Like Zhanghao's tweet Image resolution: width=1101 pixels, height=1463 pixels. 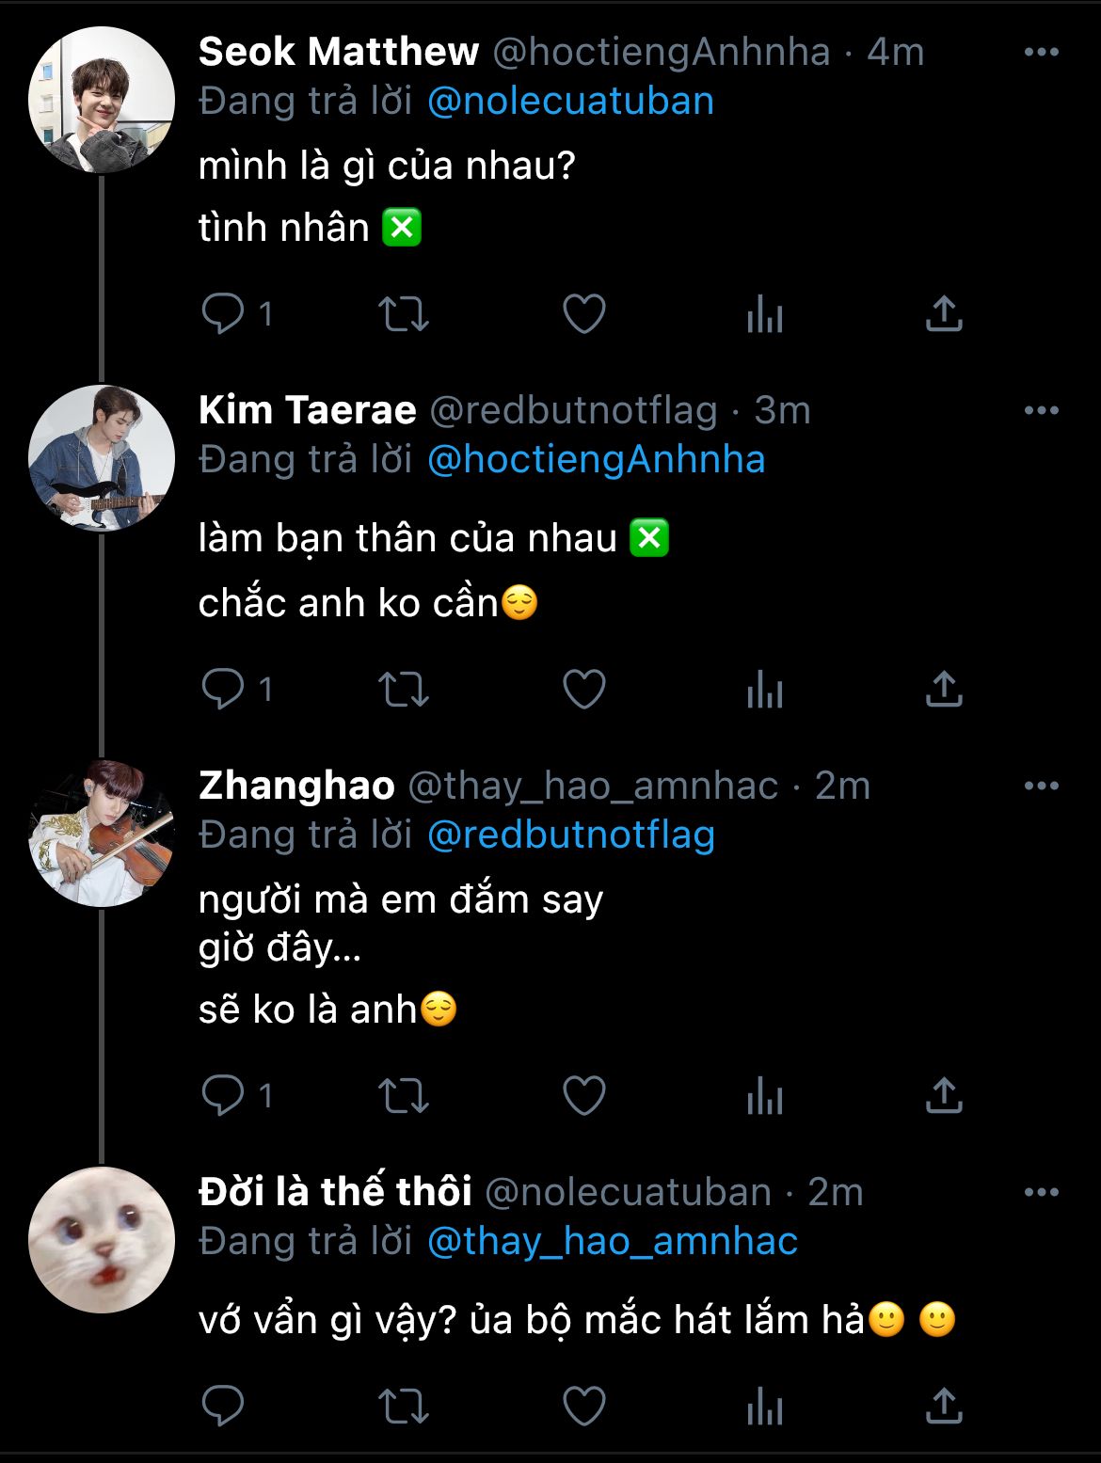point(583,1096)
